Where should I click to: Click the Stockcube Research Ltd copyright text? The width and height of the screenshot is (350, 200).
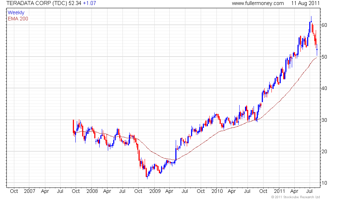tap(296, 197)
